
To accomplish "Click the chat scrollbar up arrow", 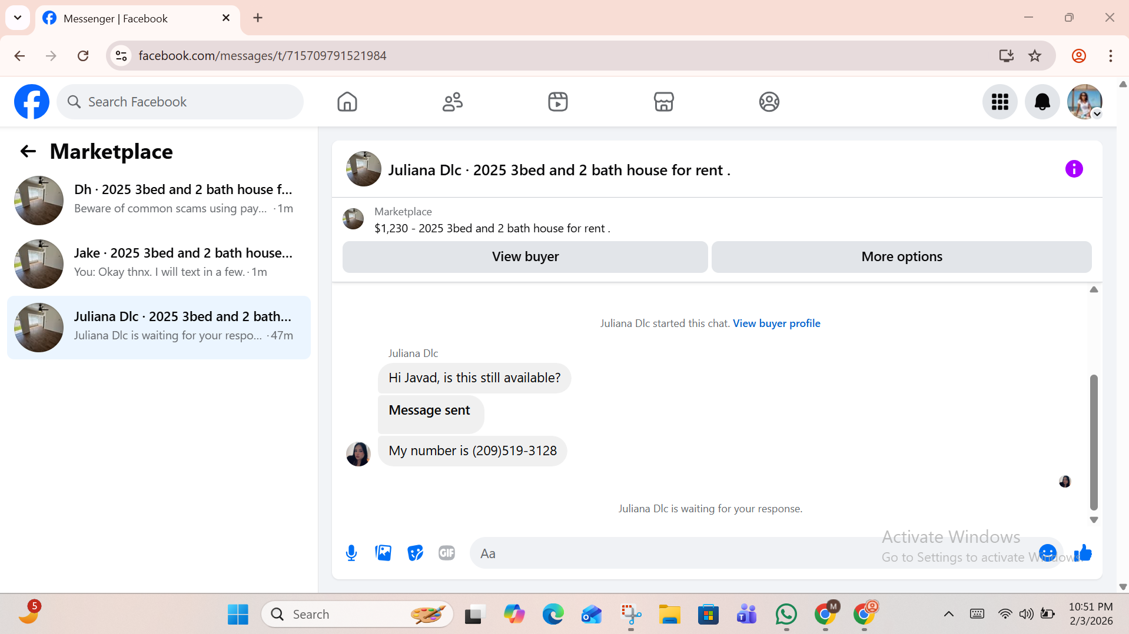I will [1094, 289].
